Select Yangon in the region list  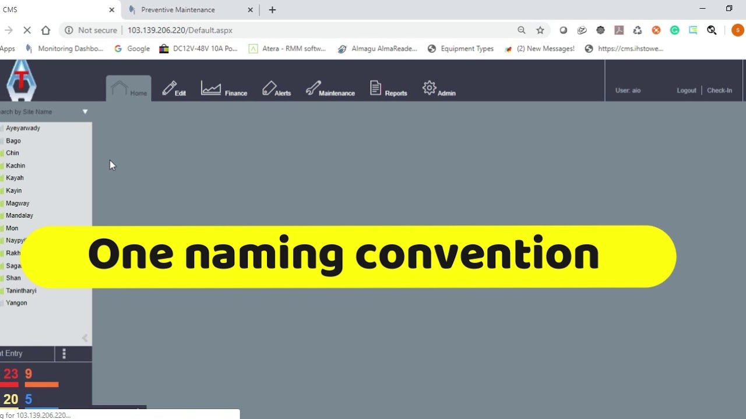coord(16,303)
